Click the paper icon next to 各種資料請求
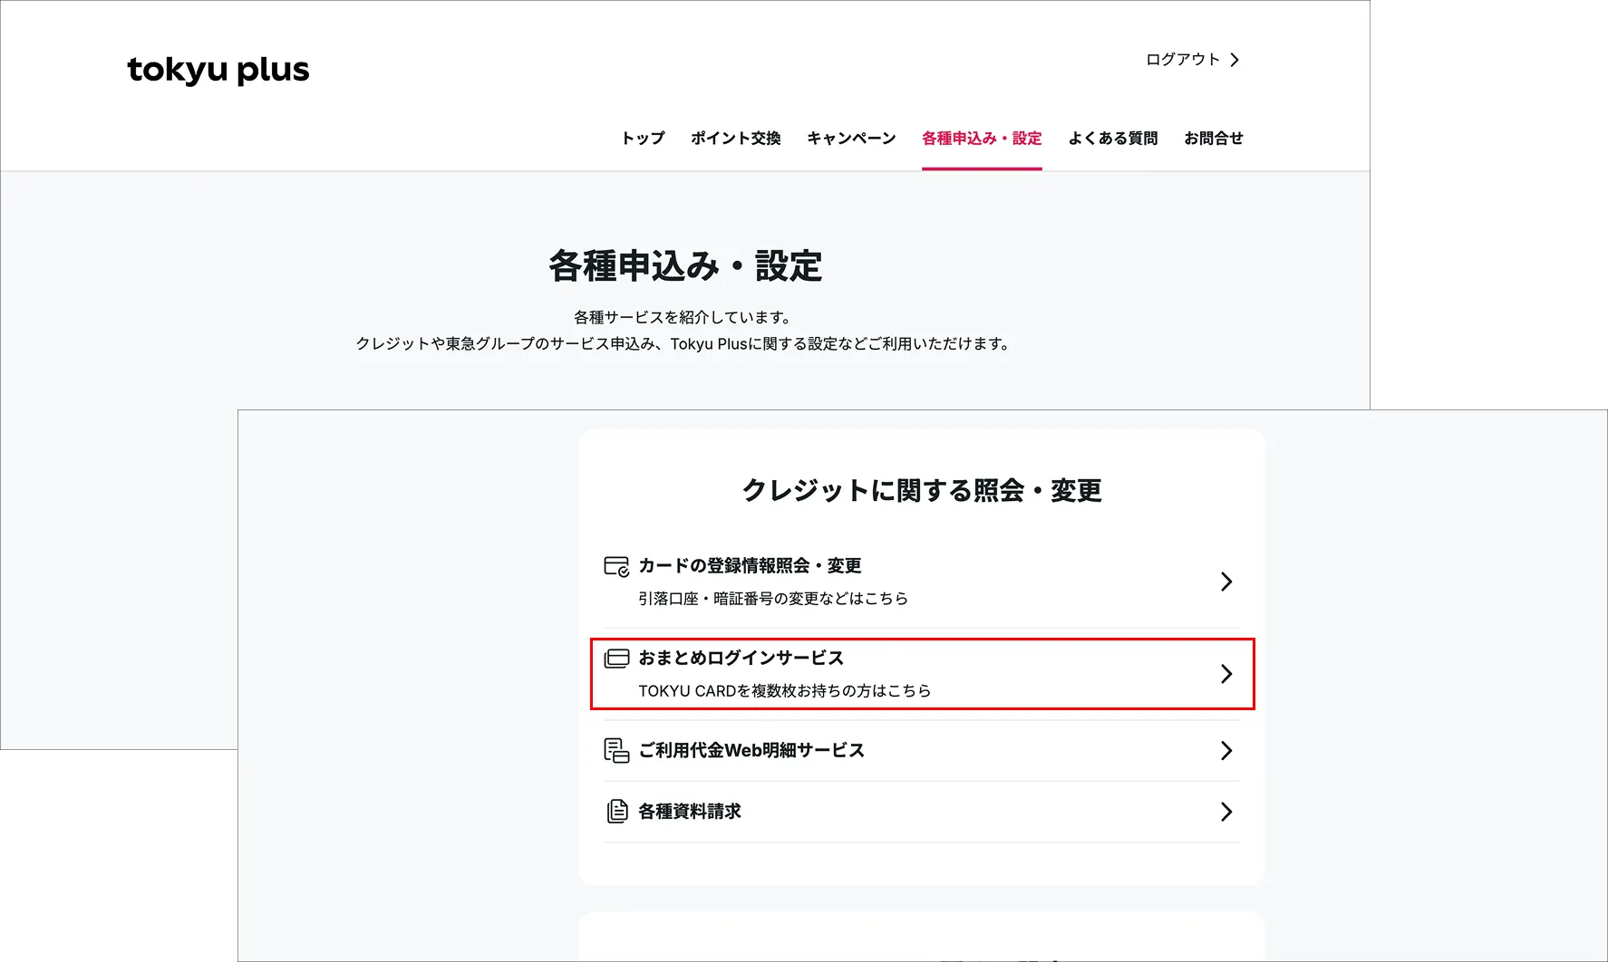Viewport: 1608px width, 962px height. click(615, 811)
